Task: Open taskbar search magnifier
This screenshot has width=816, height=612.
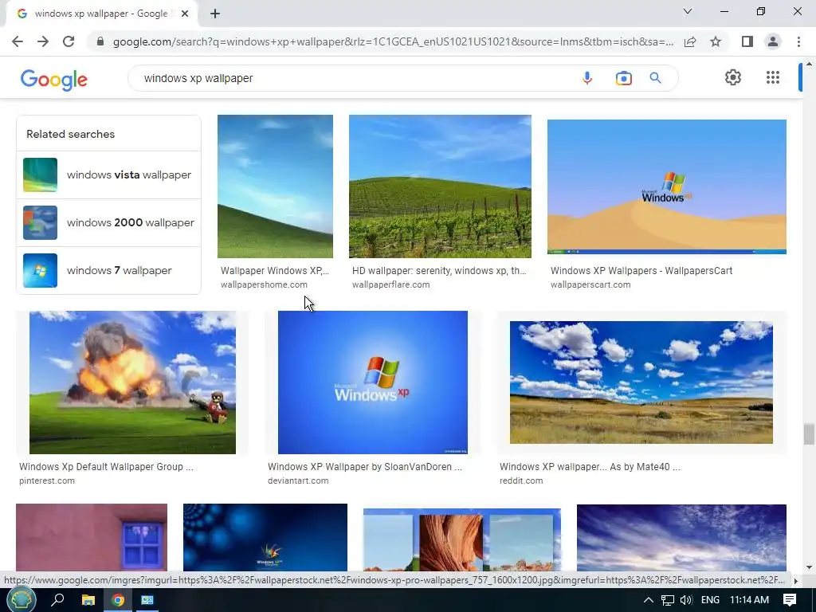Action: [57, 600]
